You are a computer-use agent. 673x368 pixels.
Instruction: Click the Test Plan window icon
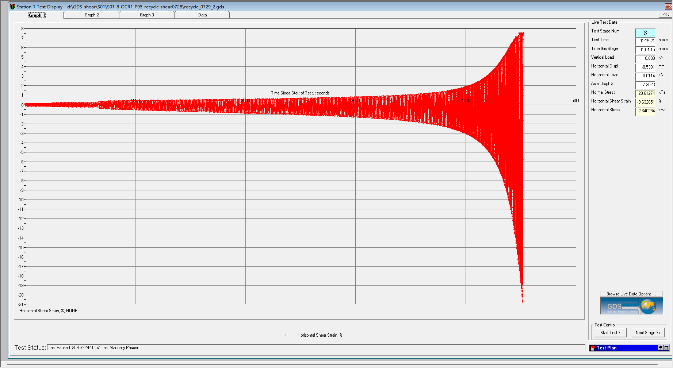click(x=593, y=348)
